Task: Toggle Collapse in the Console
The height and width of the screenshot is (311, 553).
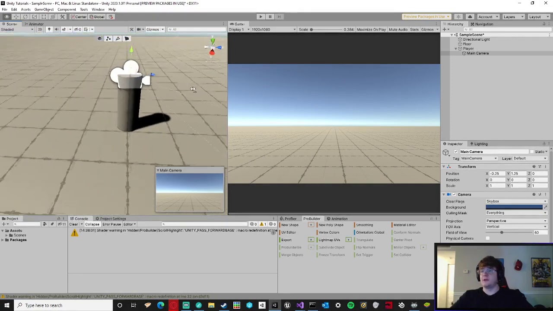Action: click(x=92, y=224)
